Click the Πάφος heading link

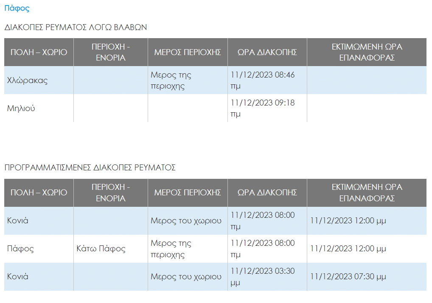(17, 8)
